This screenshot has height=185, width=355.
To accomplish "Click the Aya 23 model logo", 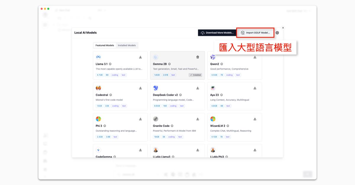I will (213, 88).
